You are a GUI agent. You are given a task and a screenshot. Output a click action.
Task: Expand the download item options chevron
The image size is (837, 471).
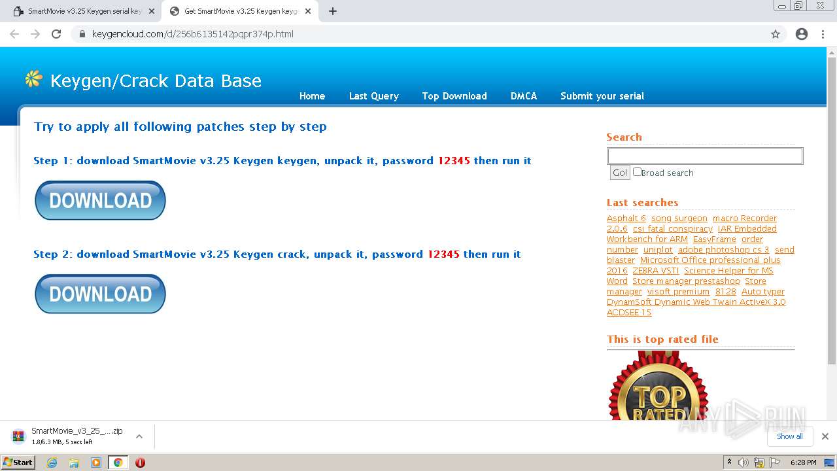pyautogui.click(x=139, y=436)
